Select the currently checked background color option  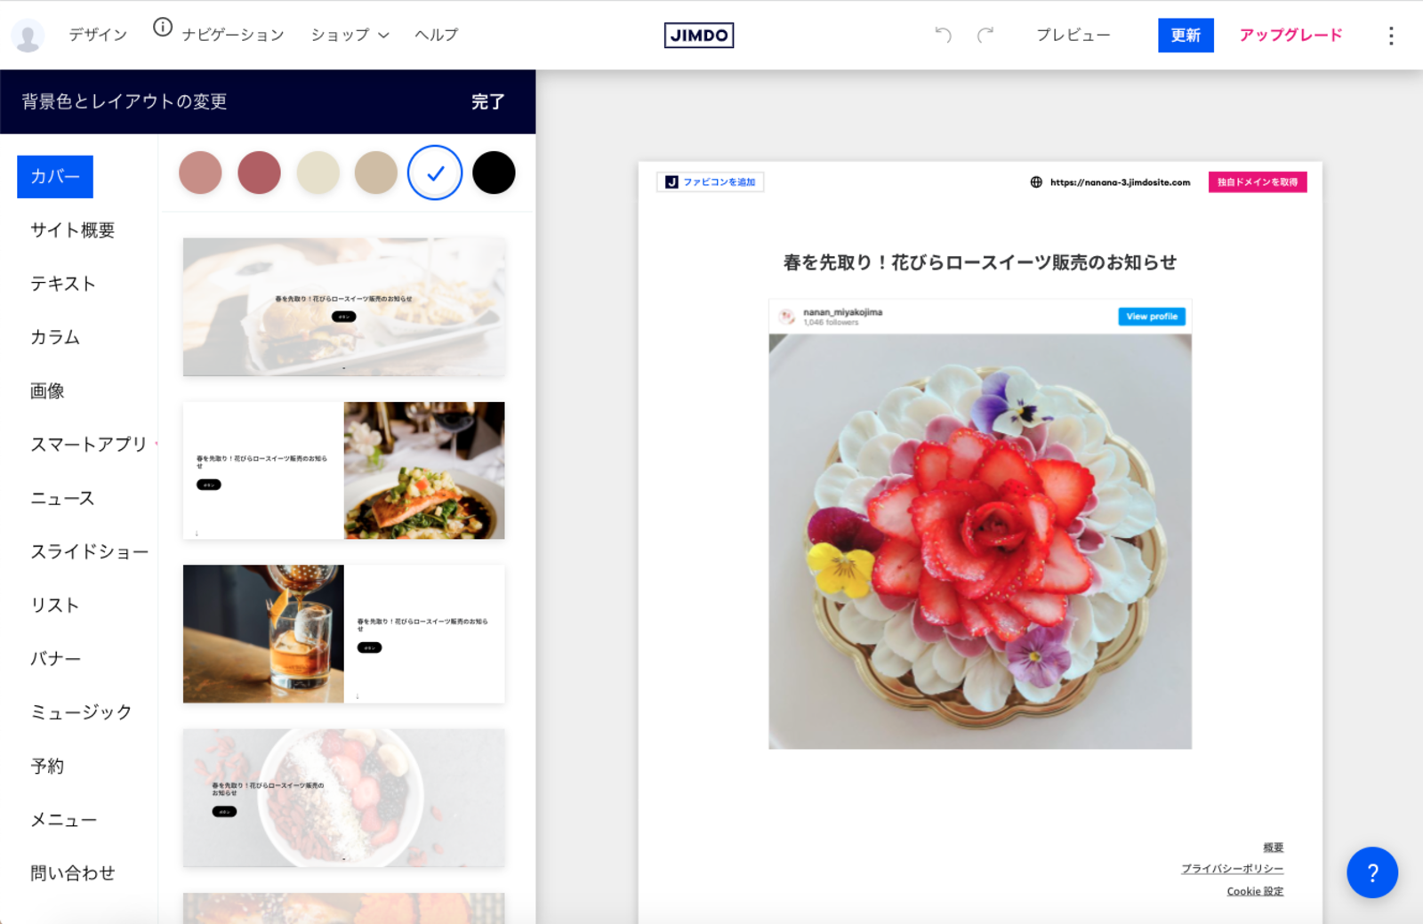[434, 173]
